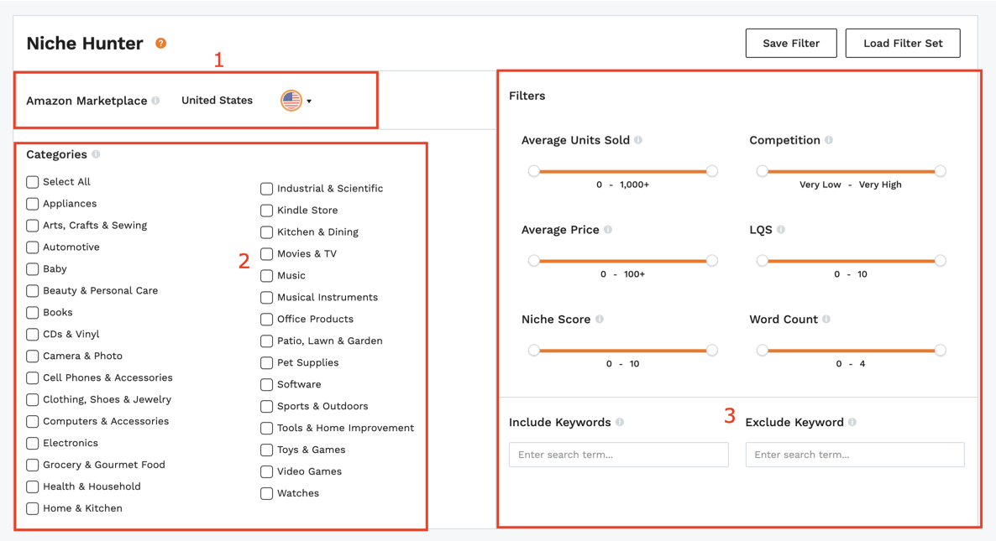This screenshot has height=541, width=996.
Task: Click info icon next to Average Price
Action: (x=608, y=229)
